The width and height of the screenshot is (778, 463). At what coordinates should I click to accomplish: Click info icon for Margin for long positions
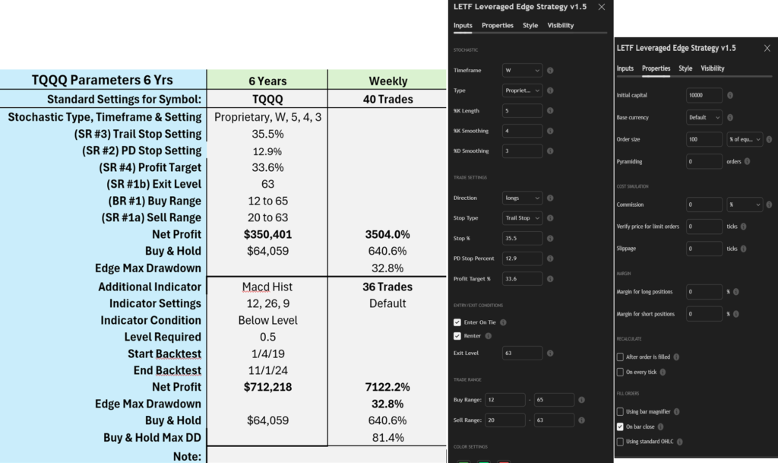(x=735, y=292)
